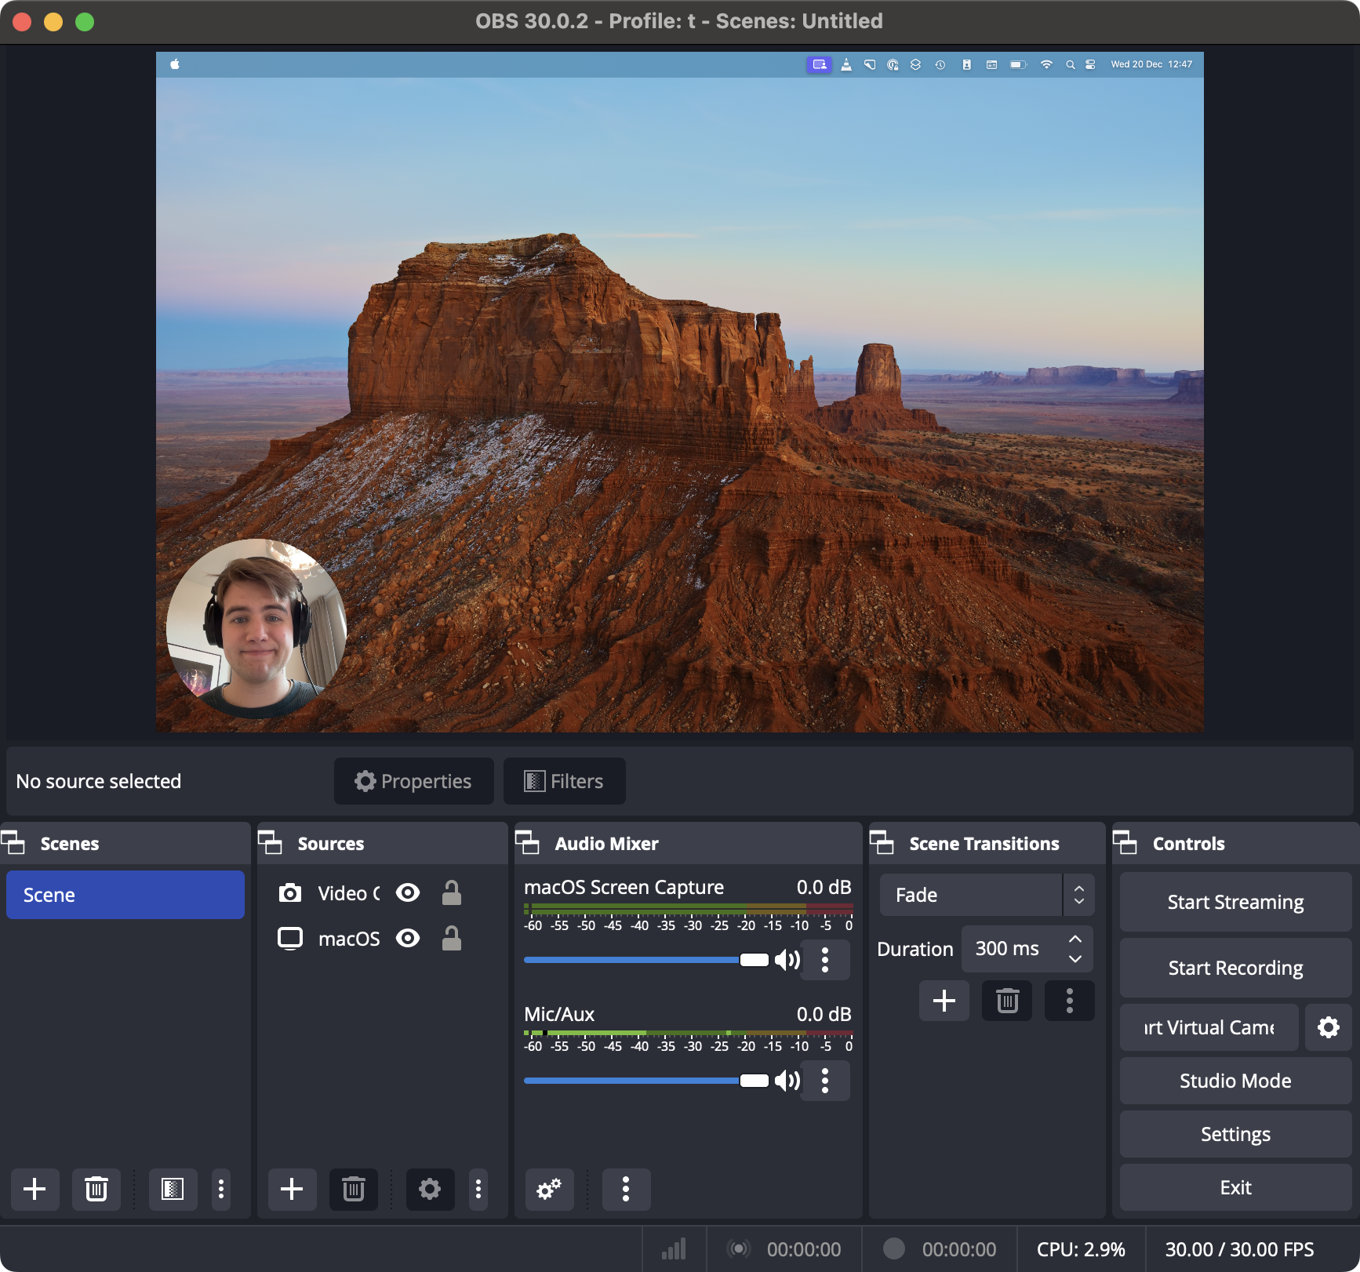
Task: Remove the selected scene with trash icon
Action: 96,1189
